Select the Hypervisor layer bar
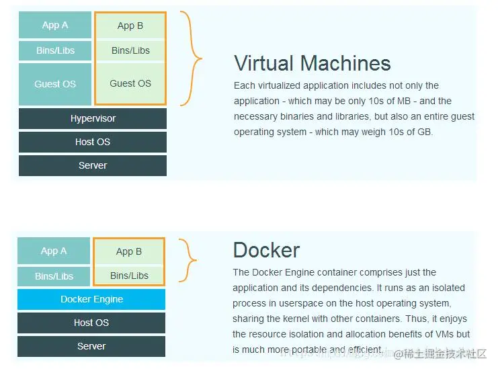The image size is (498, 371). pos(93,118)
